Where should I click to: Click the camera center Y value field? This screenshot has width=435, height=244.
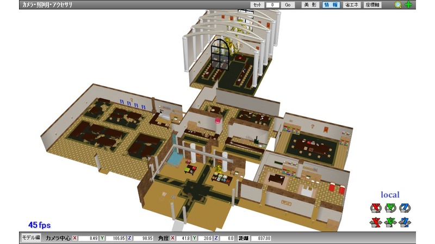[115, 238]
